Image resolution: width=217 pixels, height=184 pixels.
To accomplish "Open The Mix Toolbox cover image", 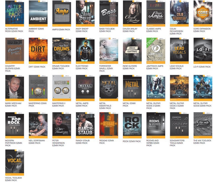I will 203,125.
